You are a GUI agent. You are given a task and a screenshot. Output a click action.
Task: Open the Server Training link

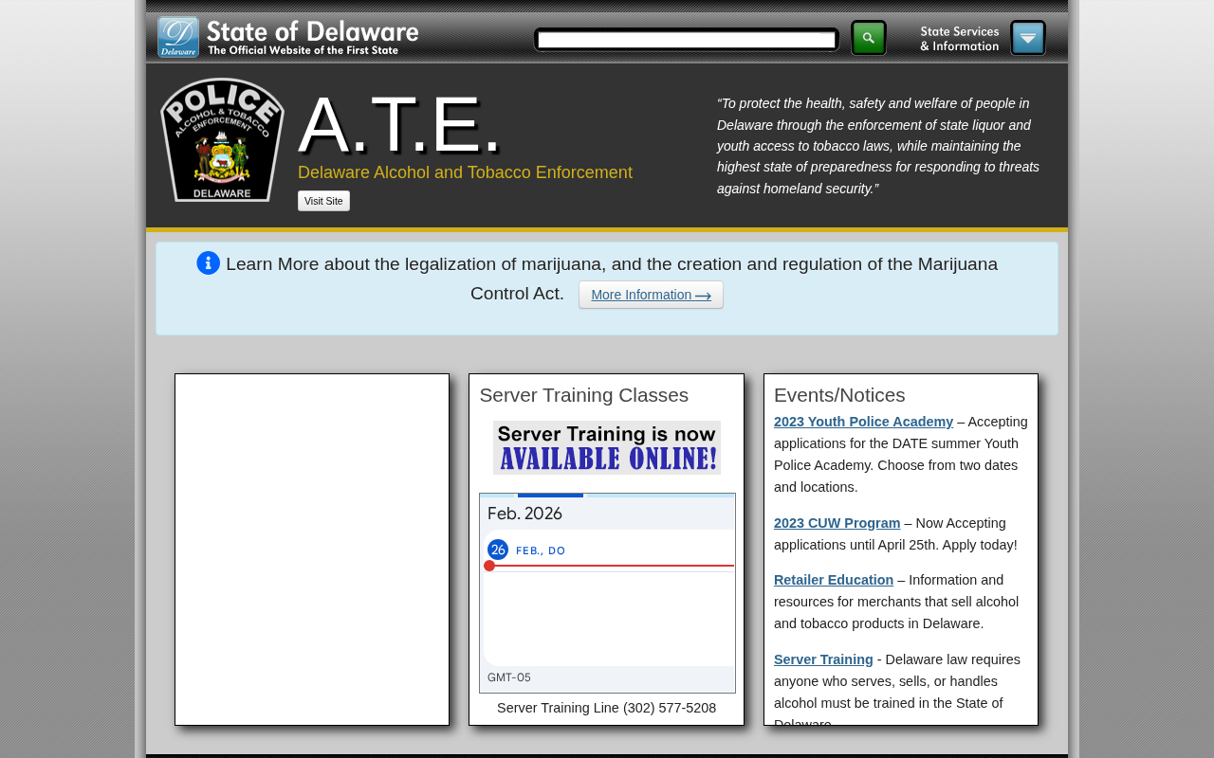point(823,659)
